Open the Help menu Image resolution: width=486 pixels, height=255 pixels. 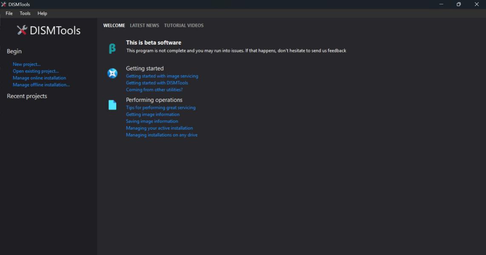(x=42, y=13)
